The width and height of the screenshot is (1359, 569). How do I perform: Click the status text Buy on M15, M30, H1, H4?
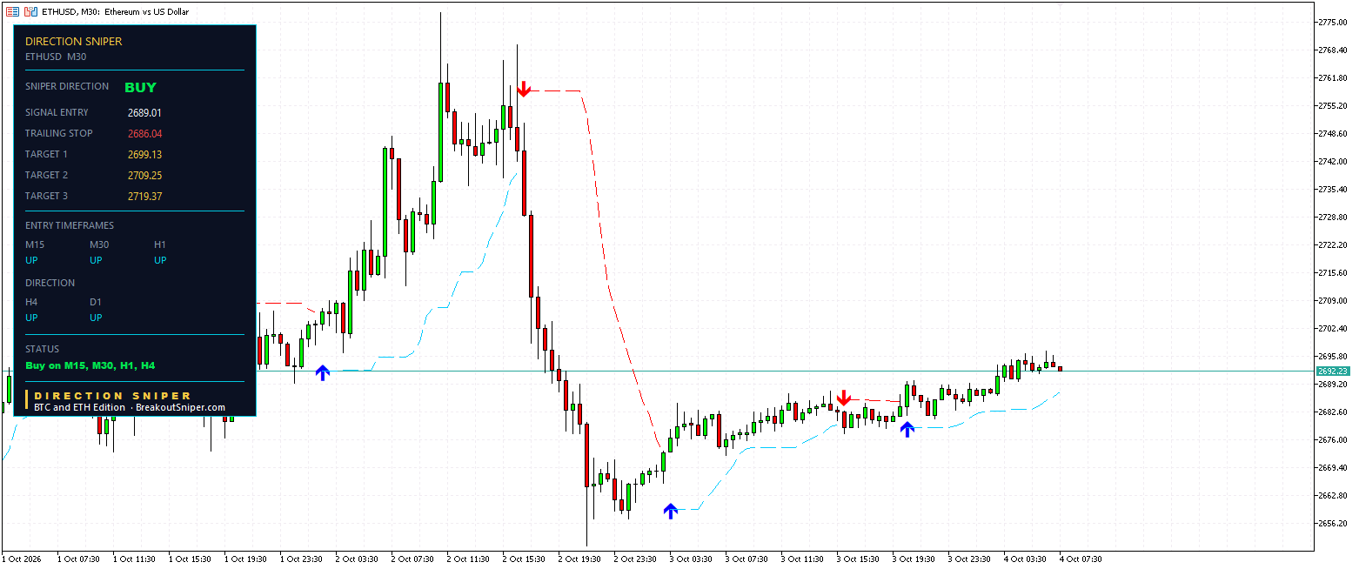coord(90,366)
